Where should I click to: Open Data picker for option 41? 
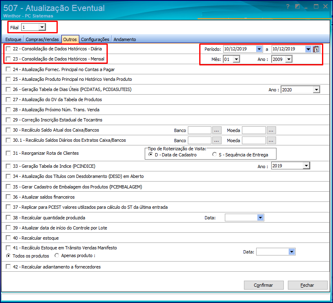click(292, 252)
